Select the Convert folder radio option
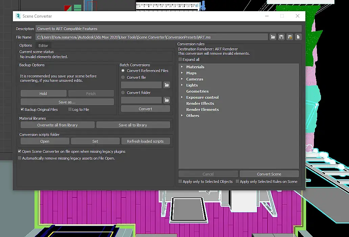 tap(123, 93)
